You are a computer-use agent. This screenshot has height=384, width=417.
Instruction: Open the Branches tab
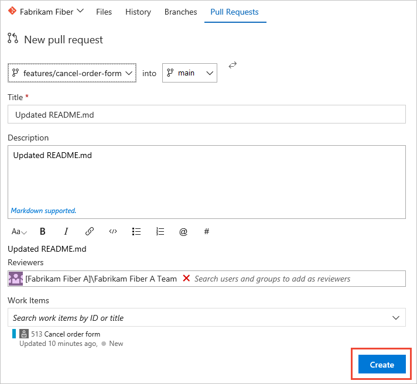coord(180,12)
